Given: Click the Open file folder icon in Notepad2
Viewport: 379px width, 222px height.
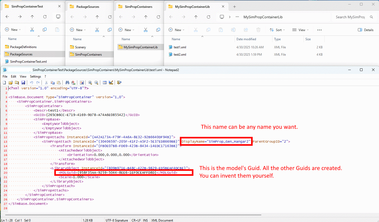Looking at the screenshot, I should tap(11, 83).
